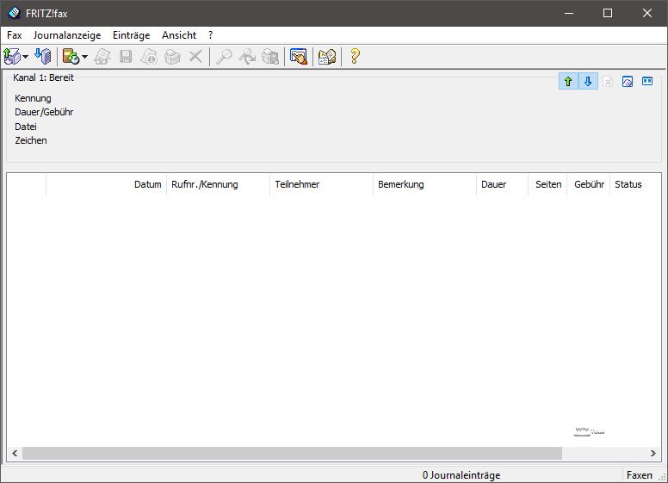Image resolution: width=668 pixels, height=483 pixels.
Task: Click the horizontal scrollbar thumb in the journal
Action: click(x=291, y=453)
